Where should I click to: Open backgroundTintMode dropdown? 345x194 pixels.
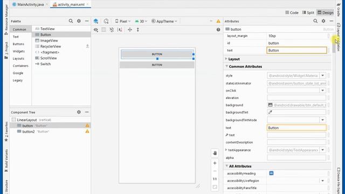(x=322, y=120)
